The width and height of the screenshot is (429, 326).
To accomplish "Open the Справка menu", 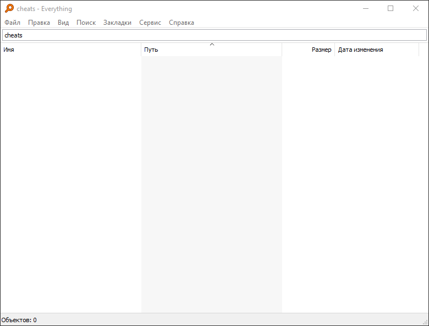I will click(x=182, y=23).
